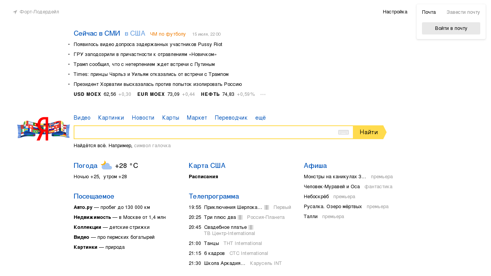This screenshot has height=276, width=491.
Task: Switch news to в США
Action: click(x=135, y=33)
